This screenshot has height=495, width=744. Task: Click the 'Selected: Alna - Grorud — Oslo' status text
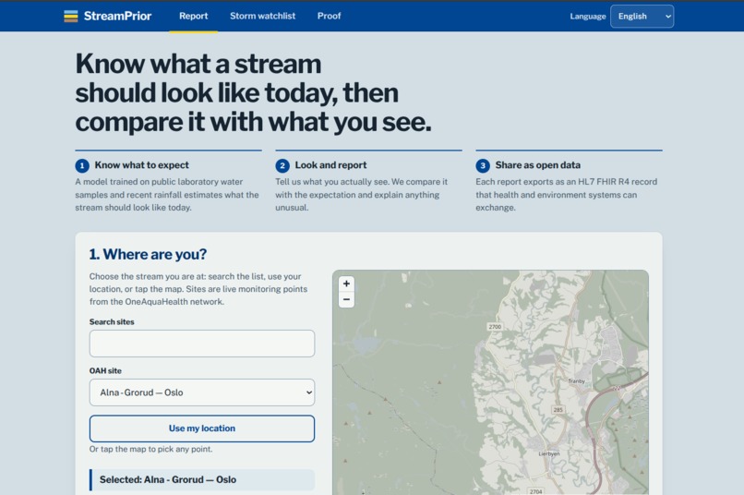(168, 480)
